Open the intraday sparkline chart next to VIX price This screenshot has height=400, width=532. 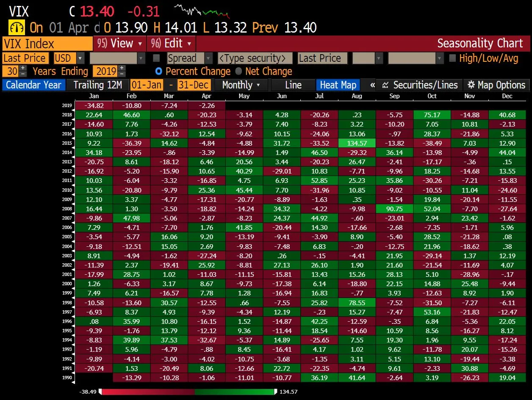point(202,11)
